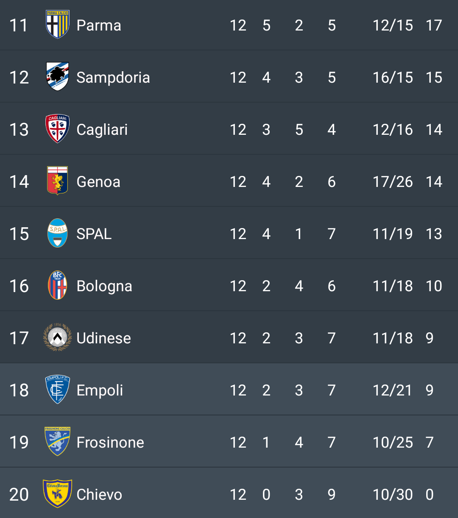Open the Parma team name

[x=99, y=25]
